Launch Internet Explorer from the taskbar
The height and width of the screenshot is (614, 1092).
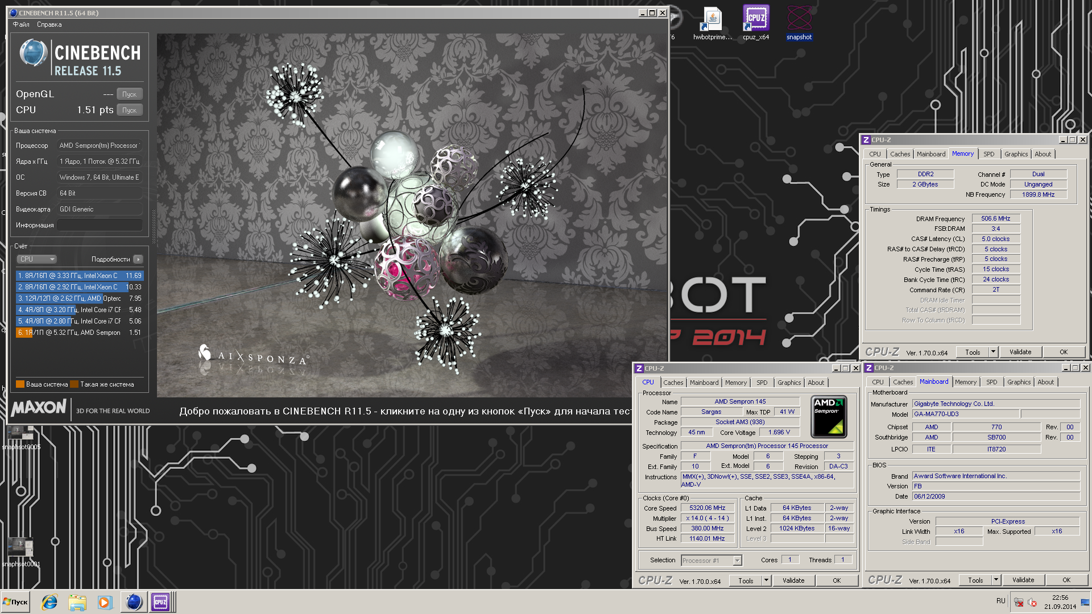pyautogui.click(x=49, y=602)
